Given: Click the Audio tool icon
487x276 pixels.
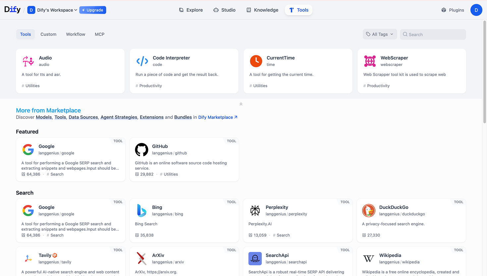Looking at the screenshot, I should [28, 61].
